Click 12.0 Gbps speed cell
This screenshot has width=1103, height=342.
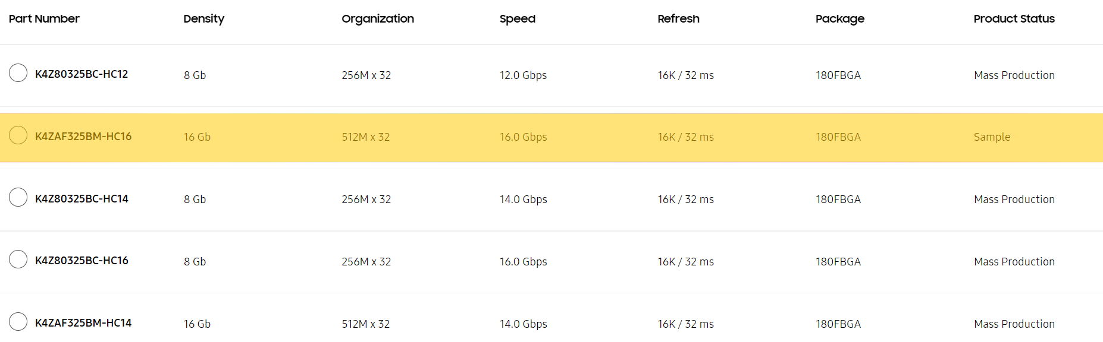point(523,75)
